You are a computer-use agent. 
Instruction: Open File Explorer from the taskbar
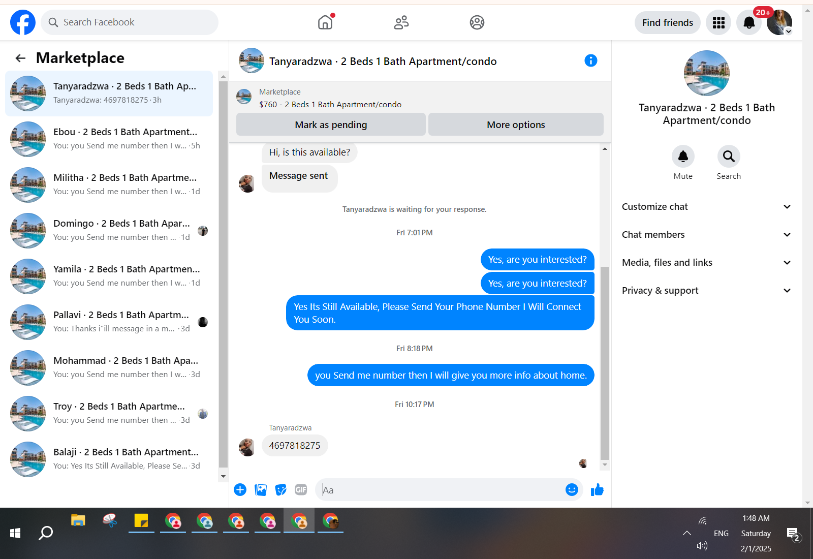(78, 521)
